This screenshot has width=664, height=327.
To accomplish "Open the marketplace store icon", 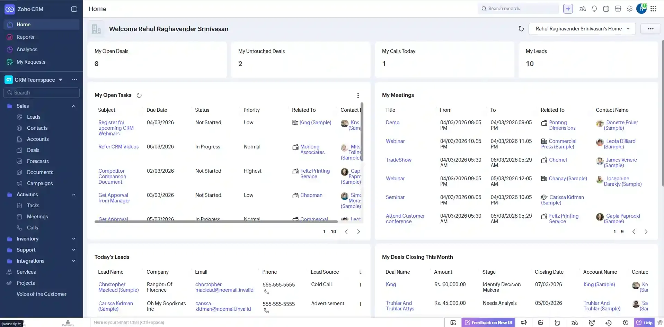I will (x=618, y=9).
